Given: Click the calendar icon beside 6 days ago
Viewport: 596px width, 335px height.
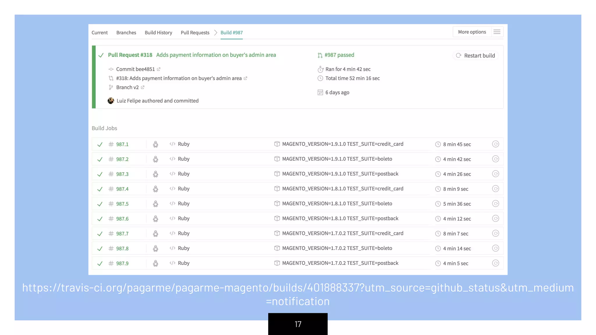Looking at the screenshot, I should point(320,92).
